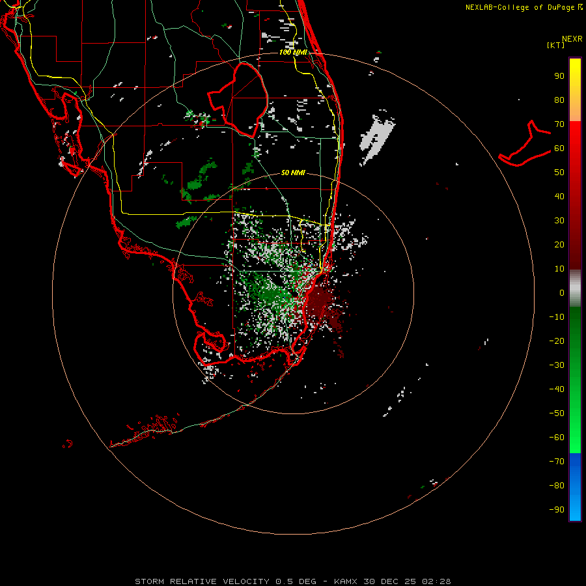Click the Lake Okeechobee outline
The image size is (586, 586).
[x=238, y=99]
